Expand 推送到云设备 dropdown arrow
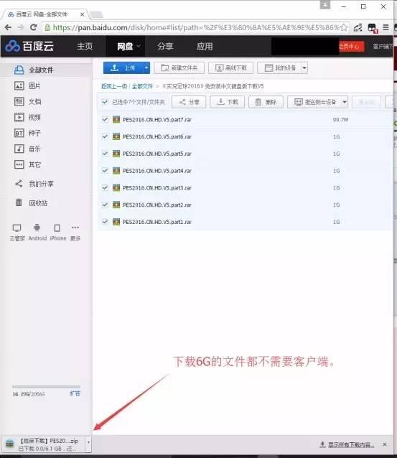Viewport: 397px width, 458px height. 345,102
